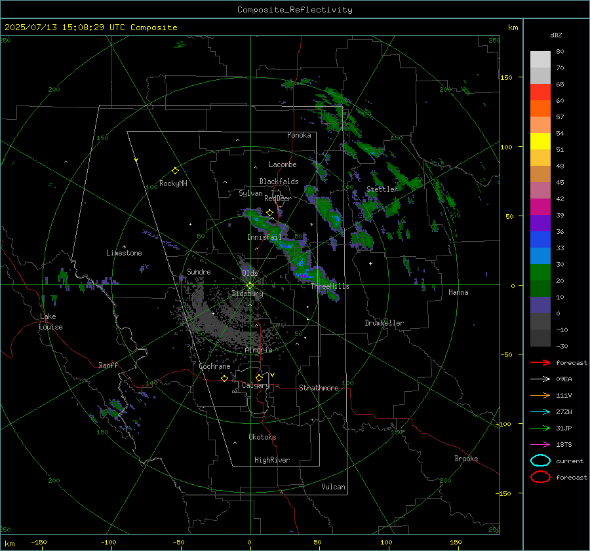The height and width of the screenshot is (551, 590).
Task: Click the yellow 51 dBZ color swatch
Action: (540, 141)
